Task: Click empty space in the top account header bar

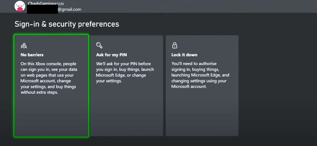Action: tap(198, 6)
